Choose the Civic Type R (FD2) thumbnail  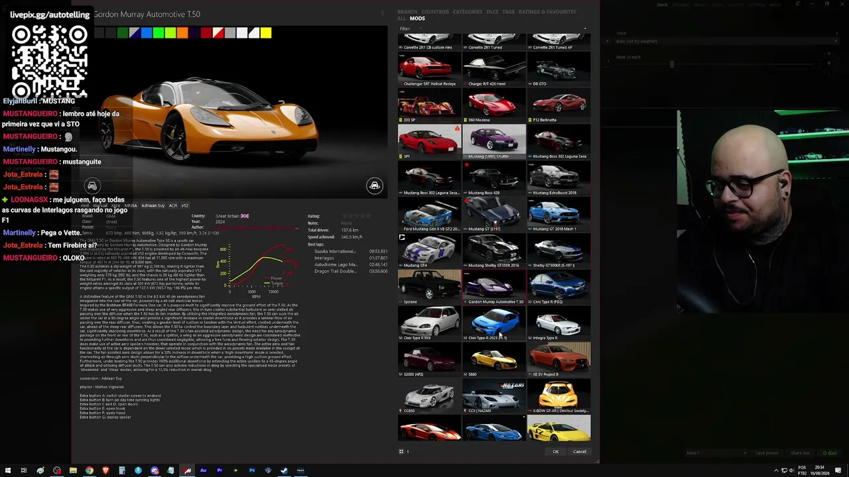558,288
